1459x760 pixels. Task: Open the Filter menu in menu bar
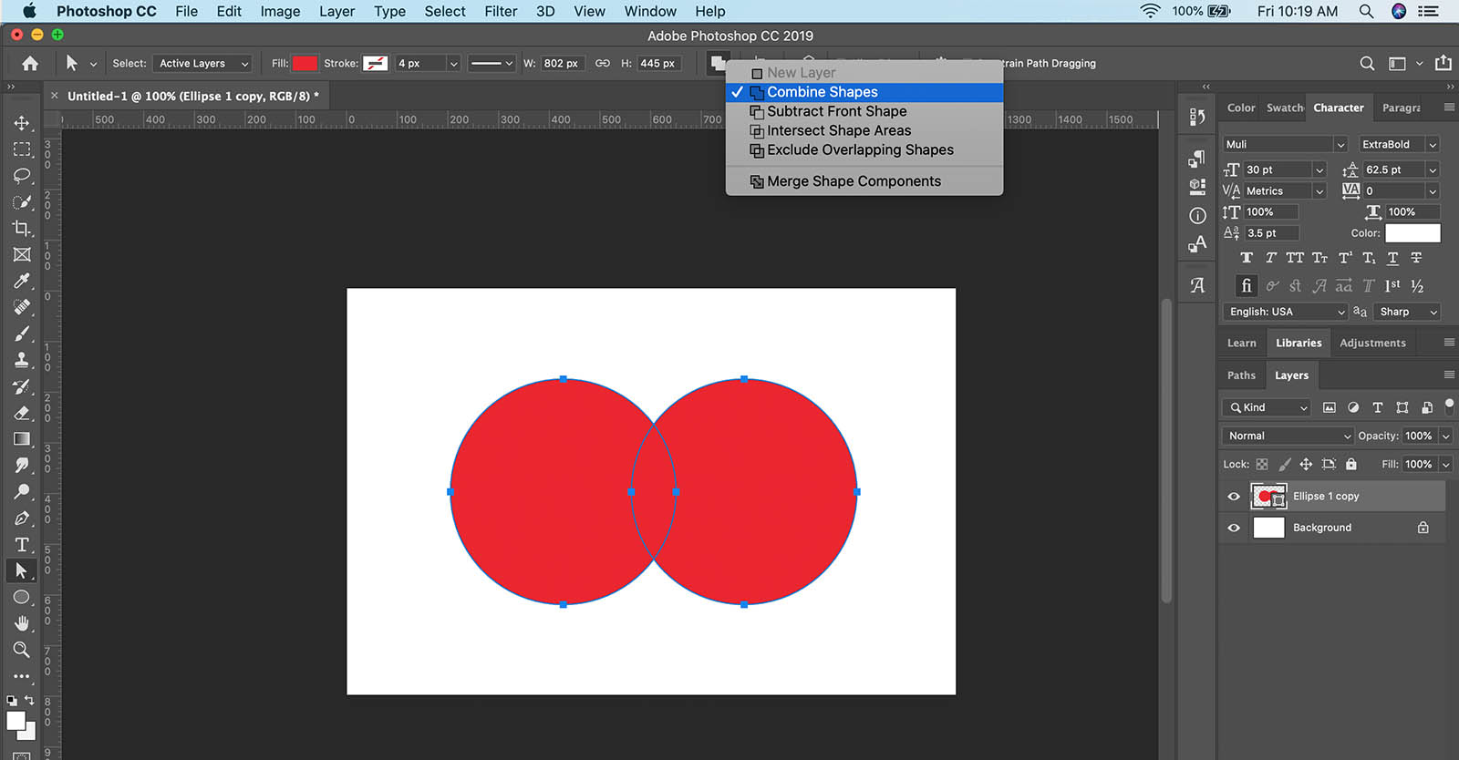pos(501,11)
